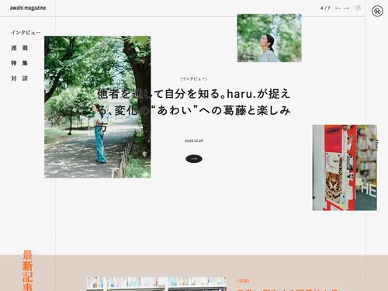Open the circular logo menu icon

[377, 11]
